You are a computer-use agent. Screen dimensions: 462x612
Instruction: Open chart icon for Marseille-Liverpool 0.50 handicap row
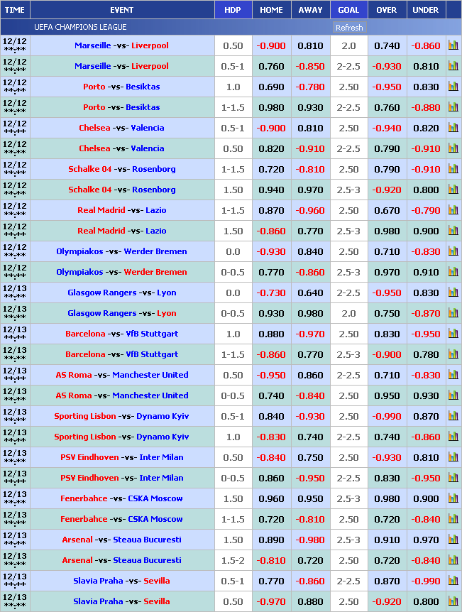coord(453,45)
